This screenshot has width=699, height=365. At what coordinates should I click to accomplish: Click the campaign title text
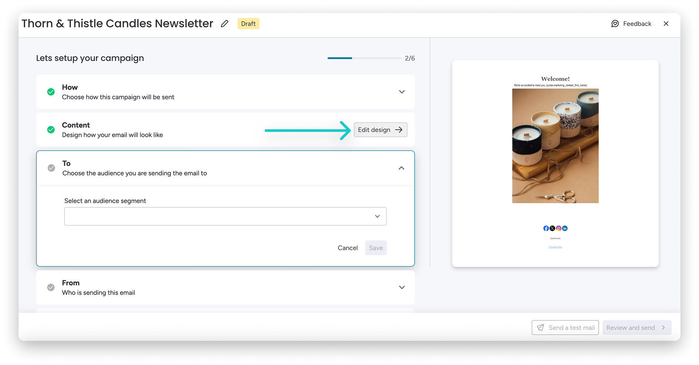117,23
